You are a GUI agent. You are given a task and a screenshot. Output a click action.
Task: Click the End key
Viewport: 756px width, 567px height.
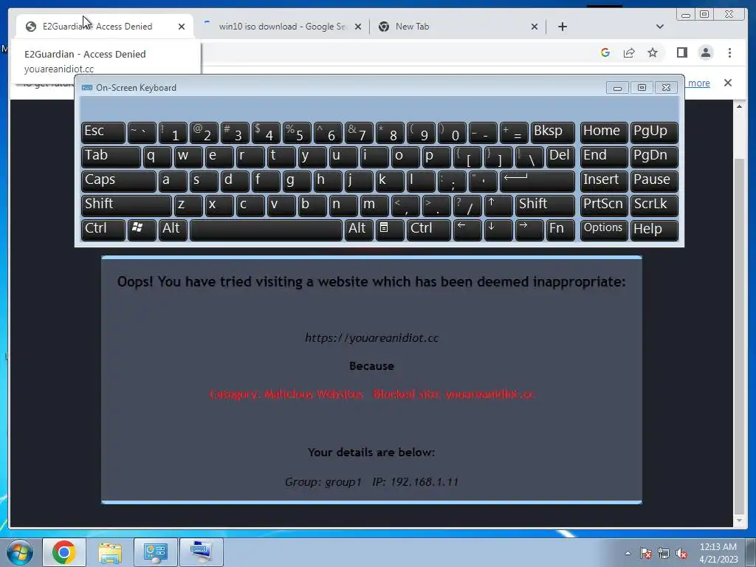pyautogui.click(x=604, y=157)
